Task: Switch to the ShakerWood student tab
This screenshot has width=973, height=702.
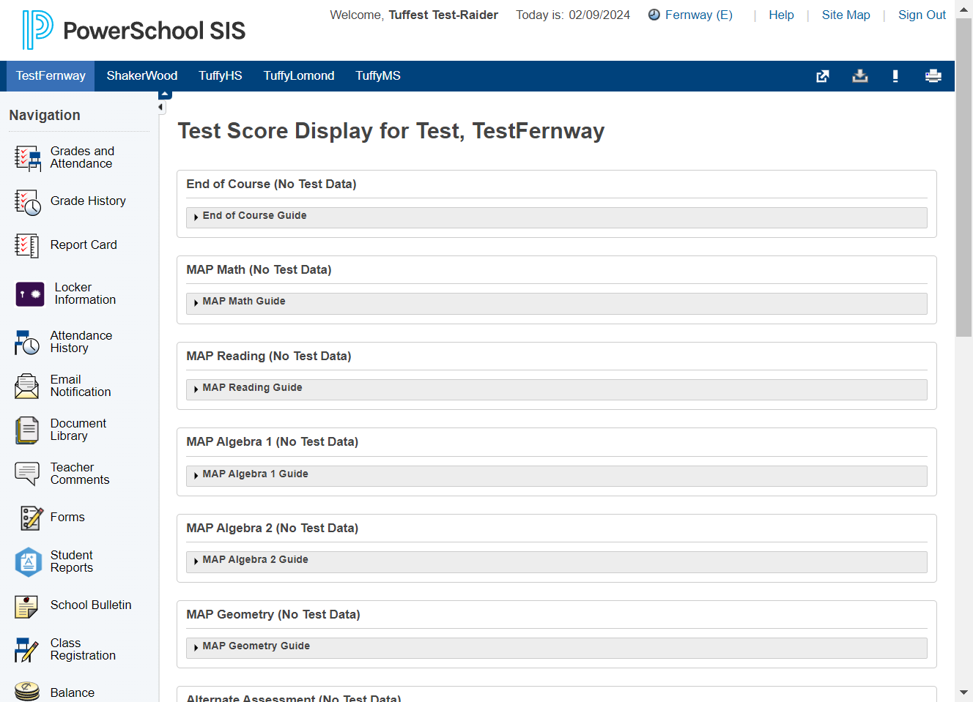Action: 142,76
